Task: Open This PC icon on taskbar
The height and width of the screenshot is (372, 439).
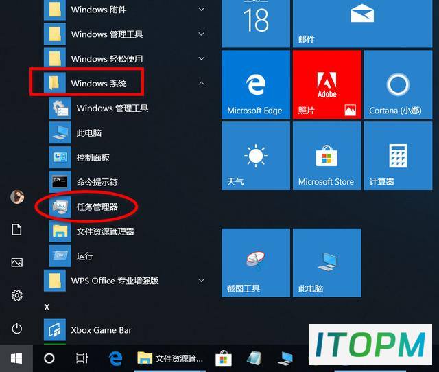Action: coord(285,358)
